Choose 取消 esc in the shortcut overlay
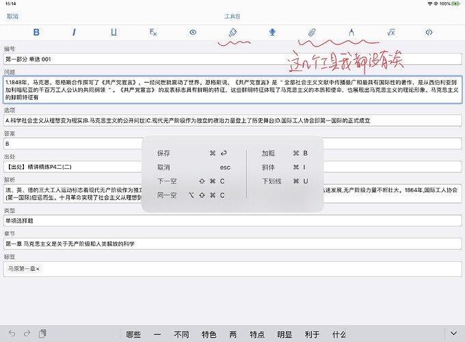This screenshot has height=342, width=465. pos(194,168)
